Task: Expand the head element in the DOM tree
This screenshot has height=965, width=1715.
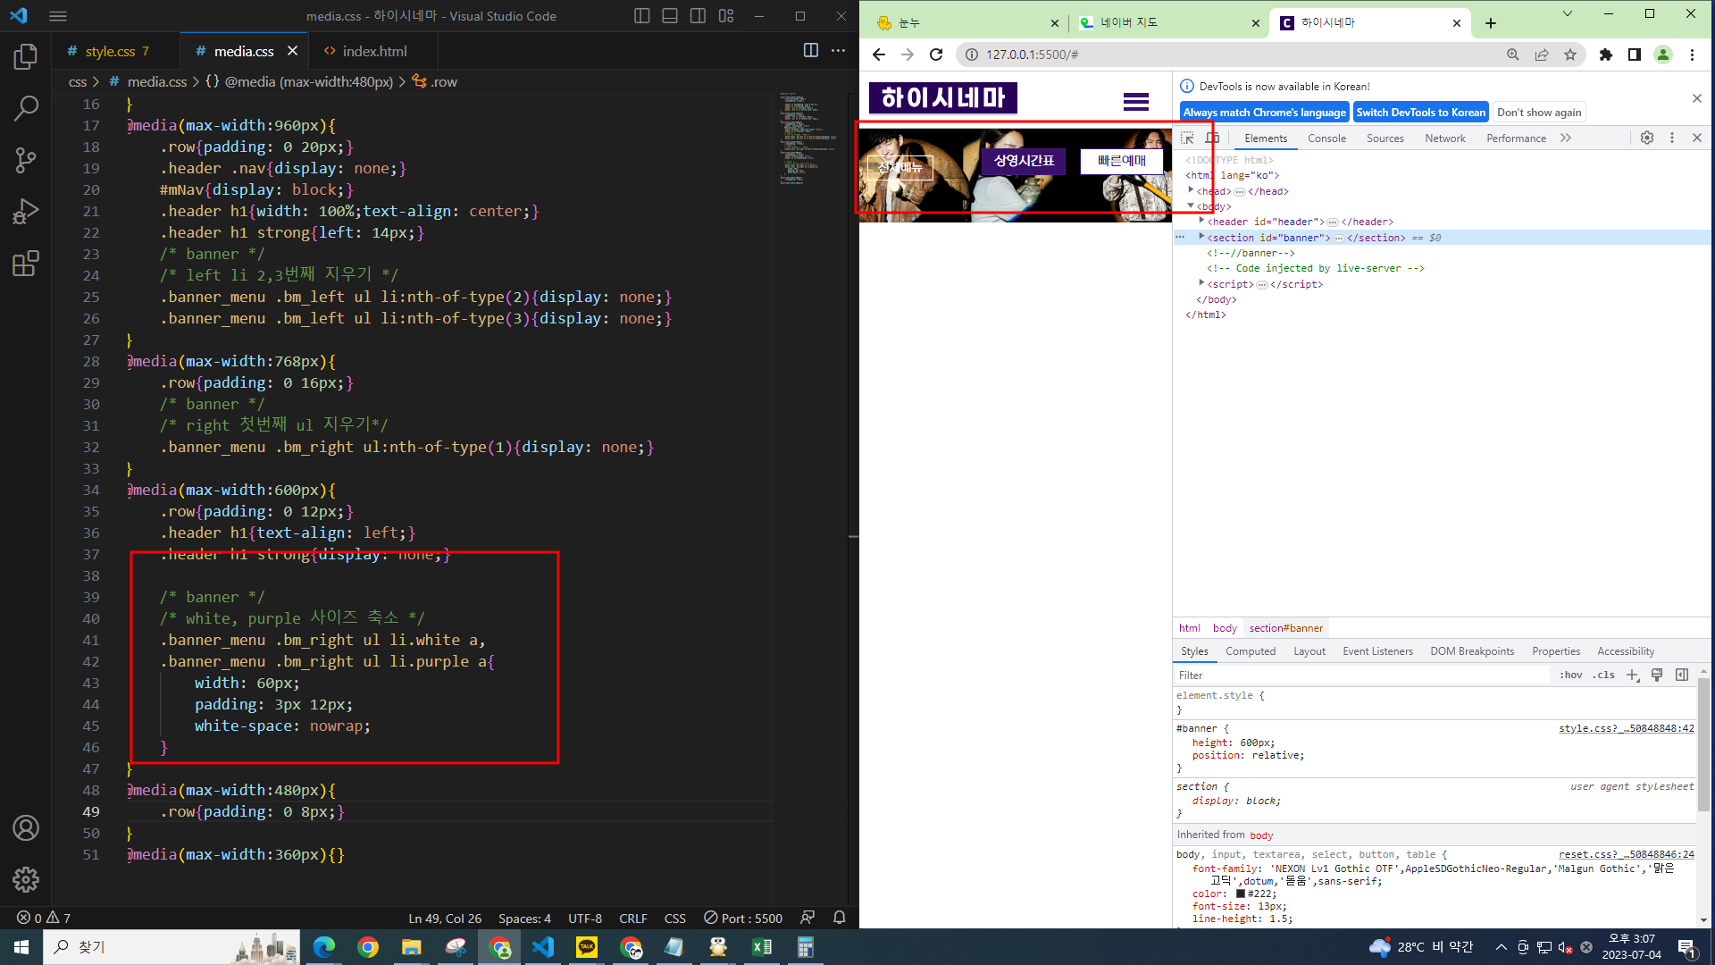Action: 1191,190
